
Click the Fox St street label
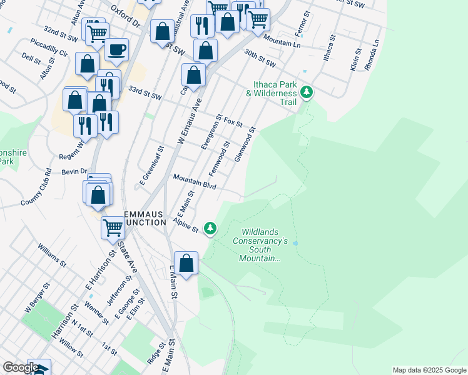[233, 122]
